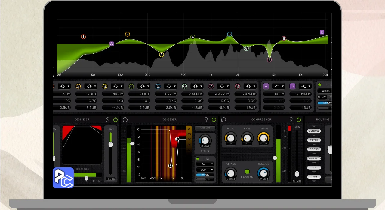385x210 pixels.
Task: Click the De-Esser listen ear icon
Action: coord(206,119)
